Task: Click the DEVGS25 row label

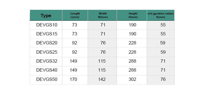Action: pos(47,52)
